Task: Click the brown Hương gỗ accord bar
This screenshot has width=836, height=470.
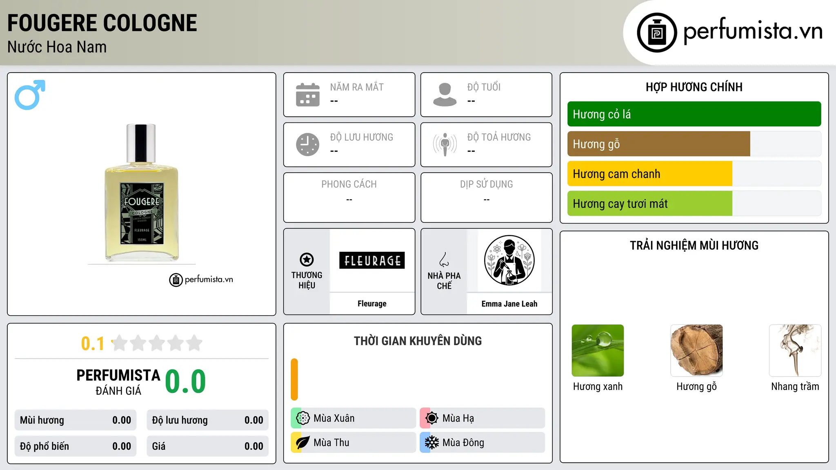Action: pos(658,144)
